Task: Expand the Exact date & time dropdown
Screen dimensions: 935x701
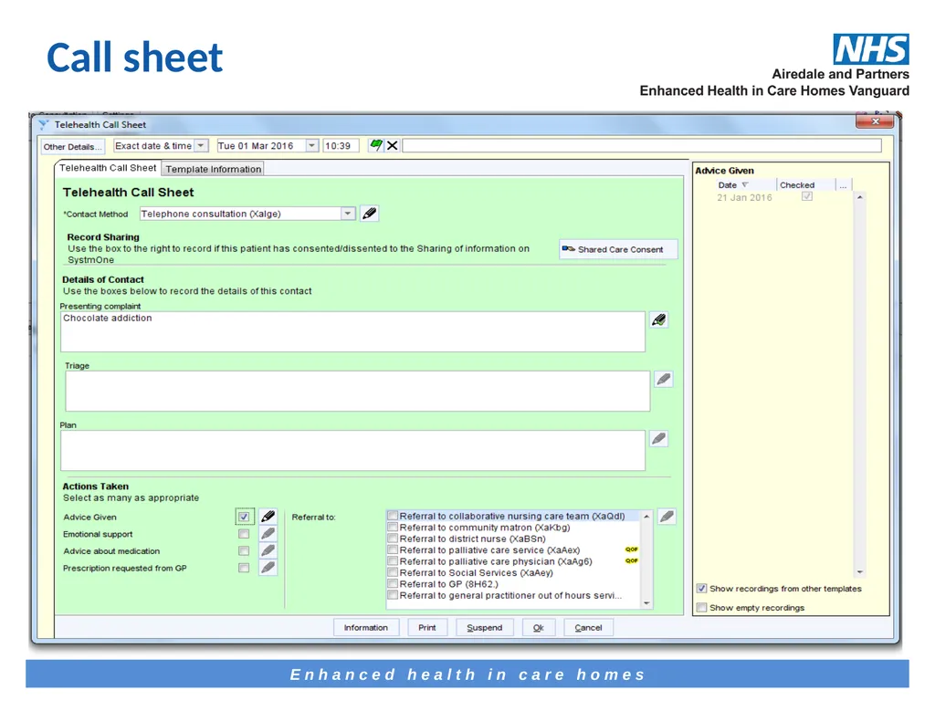Action: [x=202, y=145]
